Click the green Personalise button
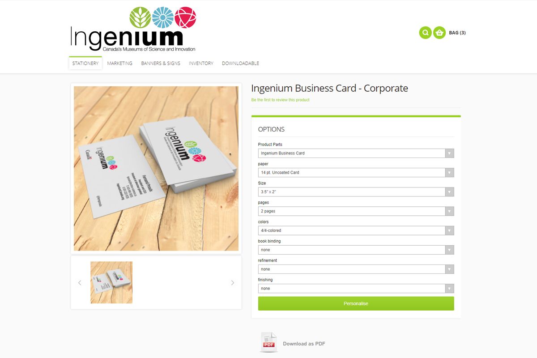This screenshot has height=358, width=537. tap(356, 303)
